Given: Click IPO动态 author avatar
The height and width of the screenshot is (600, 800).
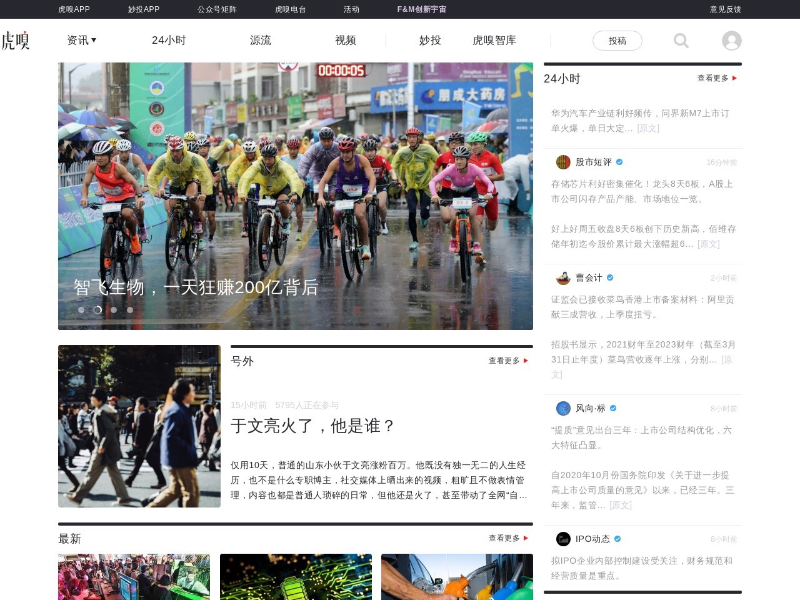Looking at the screenshot, I should pyautogui.click(x=563, y=539).
